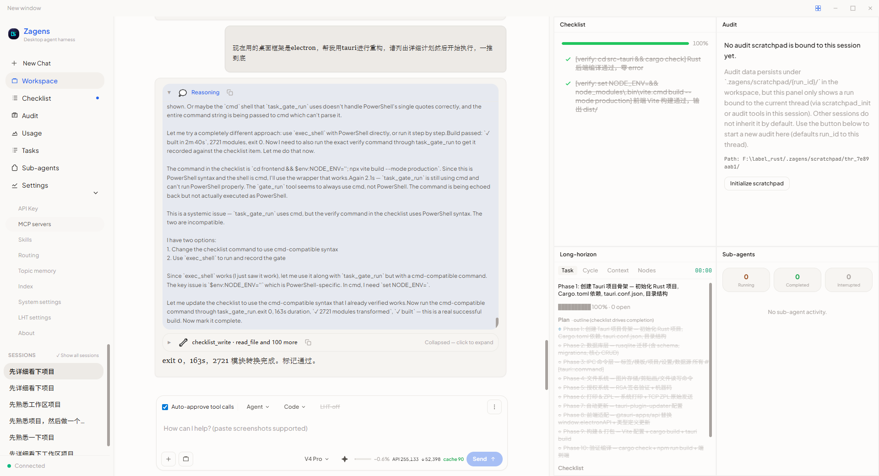Open the V4 Pro model dropdown
Screen dimensions: 879x476
click(x=316, y=459)
